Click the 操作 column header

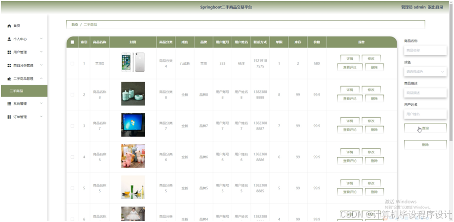tap(361, 42)
